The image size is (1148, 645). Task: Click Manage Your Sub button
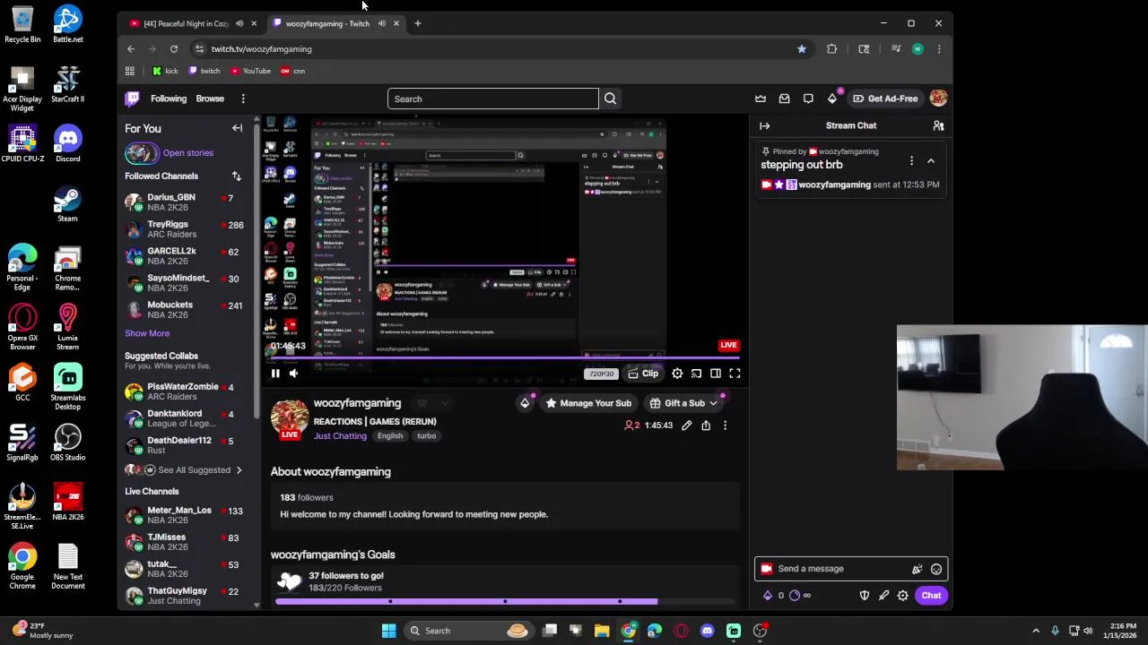(x=588, y=403)
